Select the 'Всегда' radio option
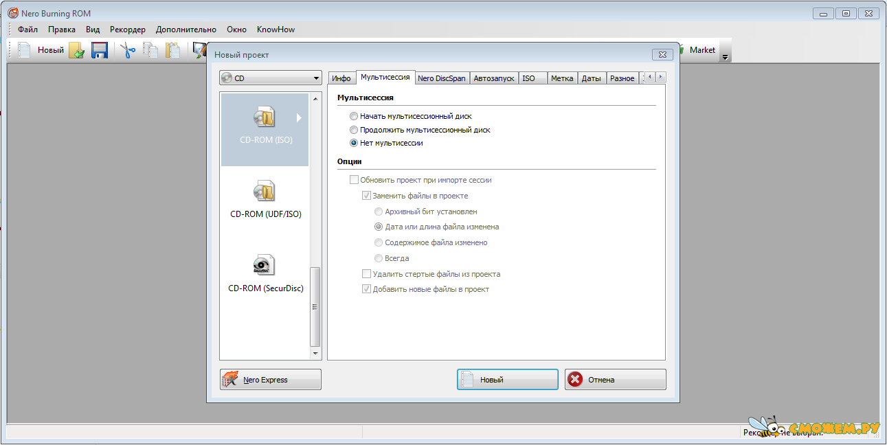The width and height of the screenshot is (887, 445). [392, 258]
